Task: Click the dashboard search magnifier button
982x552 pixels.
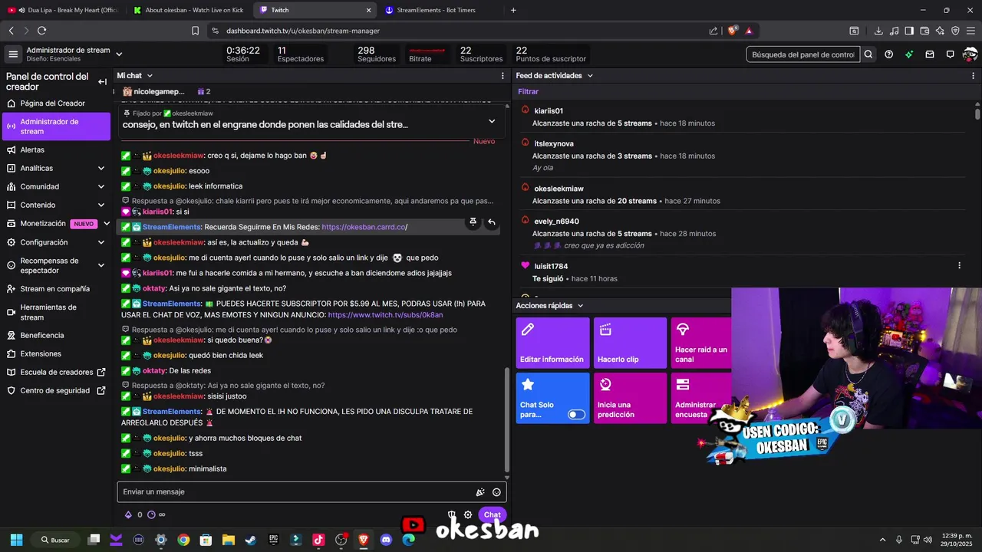Action: 868,54
